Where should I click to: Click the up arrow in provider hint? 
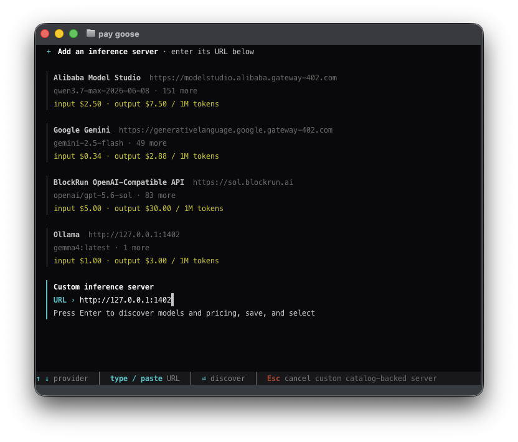[x=39, y=379]
